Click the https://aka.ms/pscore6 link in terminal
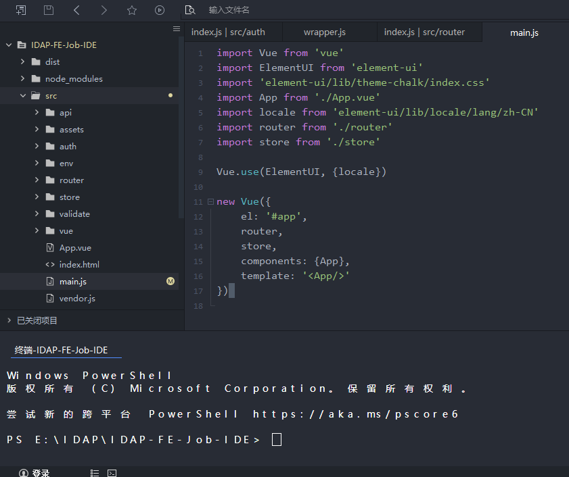 pos(356,414)
